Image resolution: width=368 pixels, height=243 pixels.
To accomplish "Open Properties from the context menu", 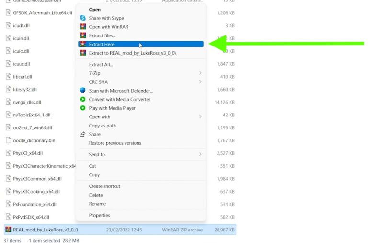I will click(x=99, y=216).
